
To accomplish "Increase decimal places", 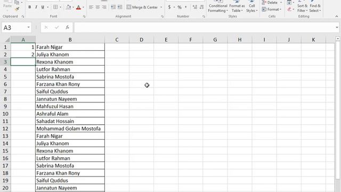I will coord(195,7).
